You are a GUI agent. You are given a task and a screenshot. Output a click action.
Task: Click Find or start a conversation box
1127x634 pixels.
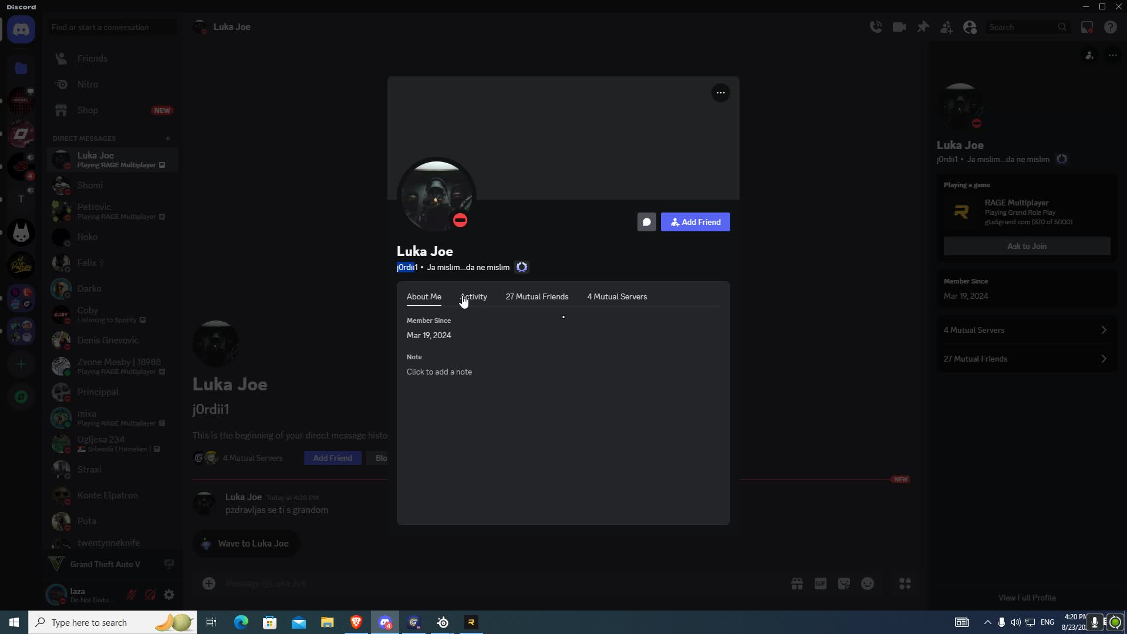pyautogui.click(x=113, y=27)
